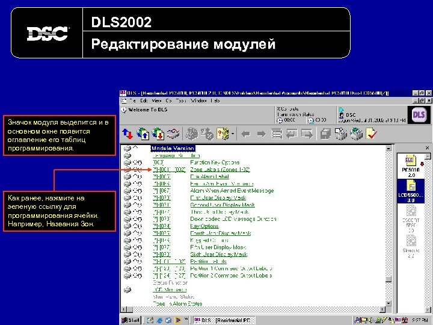Open the Window menu

coord(198,101)
